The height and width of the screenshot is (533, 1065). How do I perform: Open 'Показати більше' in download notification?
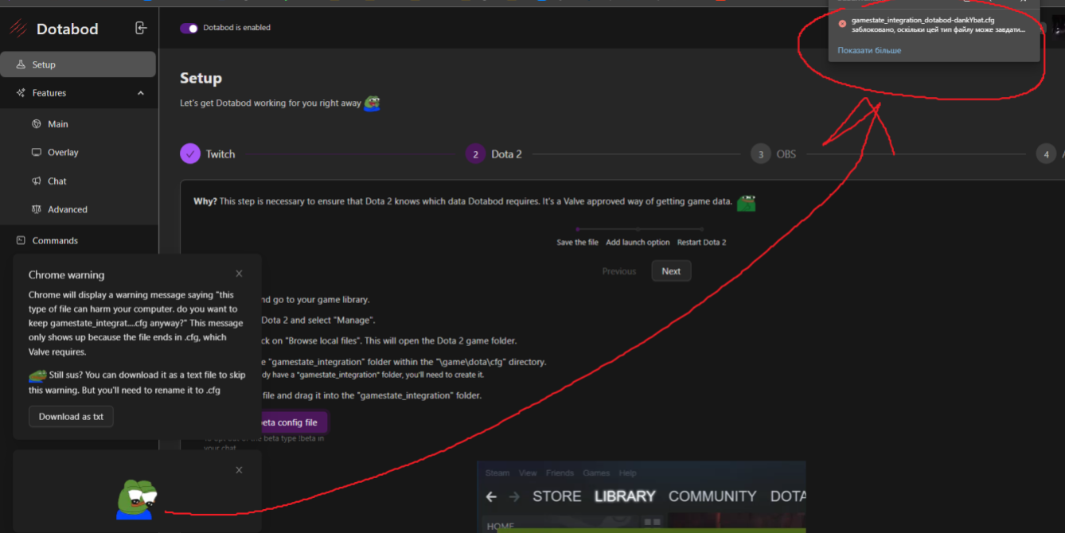(x=869, y=50)
